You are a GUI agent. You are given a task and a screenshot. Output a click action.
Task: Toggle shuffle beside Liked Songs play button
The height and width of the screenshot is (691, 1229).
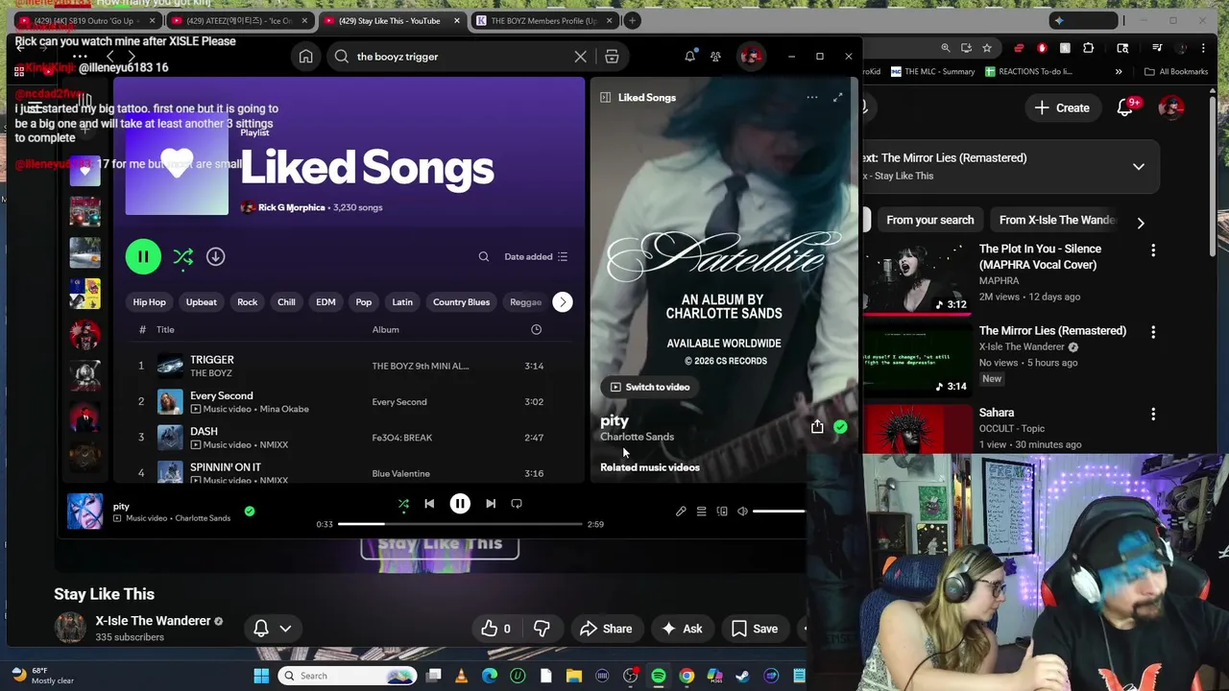point(182,256)
